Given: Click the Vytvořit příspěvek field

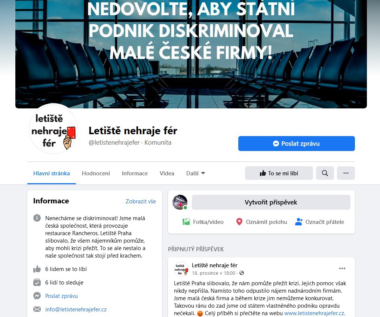Looking at the screenshot, I should pos(271,202).
